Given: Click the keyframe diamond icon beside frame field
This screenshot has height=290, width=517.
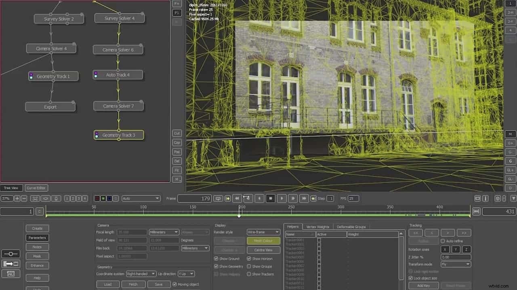Looking at the screenshot, I should click(x=228, y=198).
